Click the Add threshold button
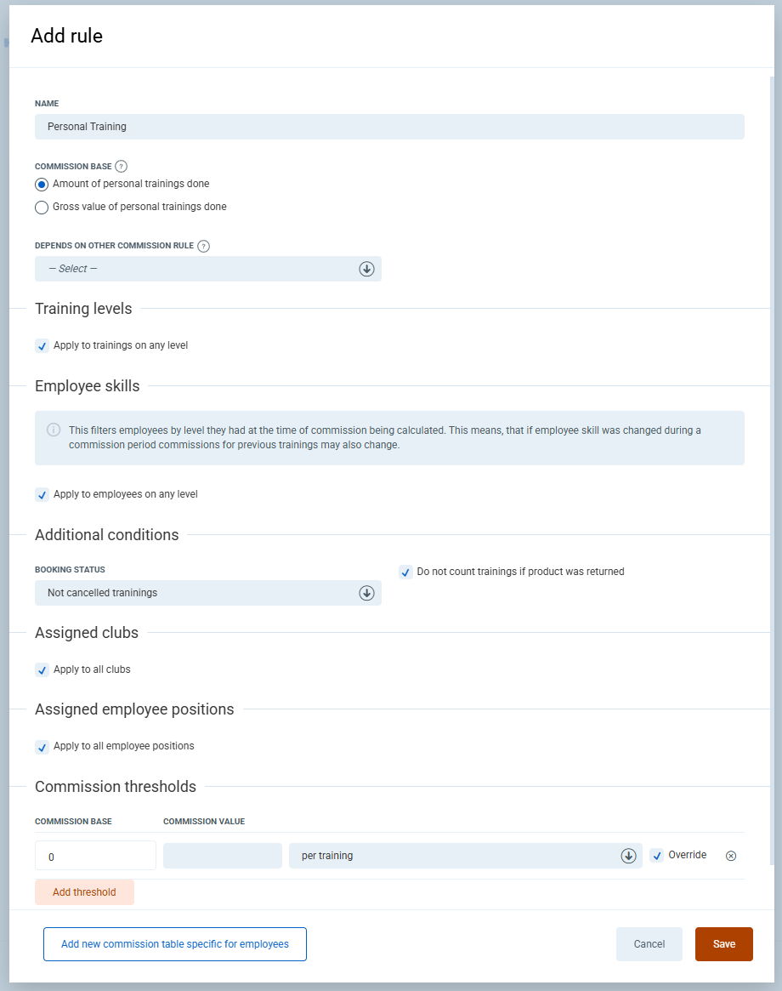This screenshot has width=782, height=991. tap(84, 892)
